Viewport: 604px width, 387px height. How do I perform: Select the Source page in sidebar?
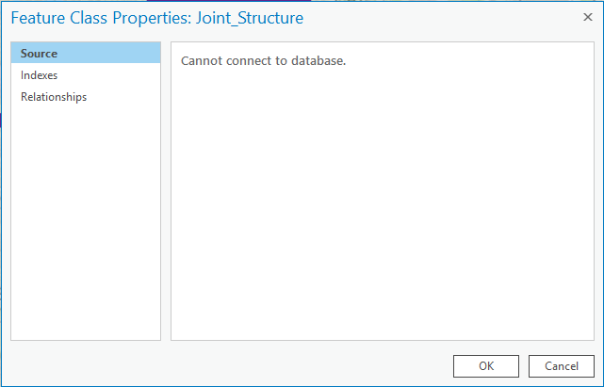(x=39, y=54)
